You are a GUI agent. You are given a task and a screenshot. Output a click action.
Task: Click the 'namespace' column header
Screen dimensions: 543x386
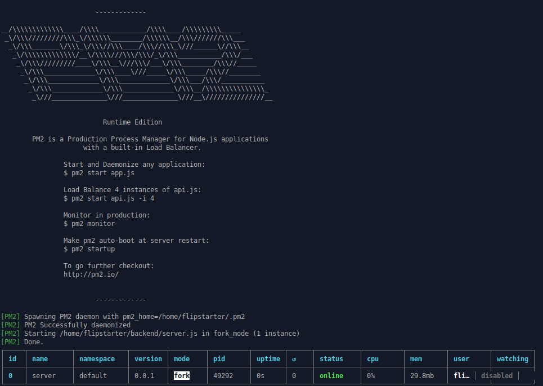click(x=97, y=359)
